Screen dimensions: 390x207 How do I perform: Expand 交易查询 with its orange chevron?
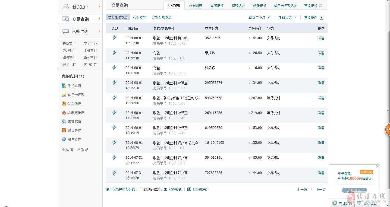coord(99,19)
